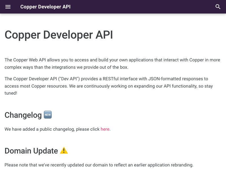
Task: Click the paragraph starting 'The Copper Web API allows'
Action: pos(112,64)
